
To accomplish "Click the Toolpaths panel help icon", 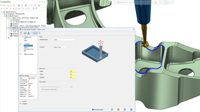I will click(39, 5).
